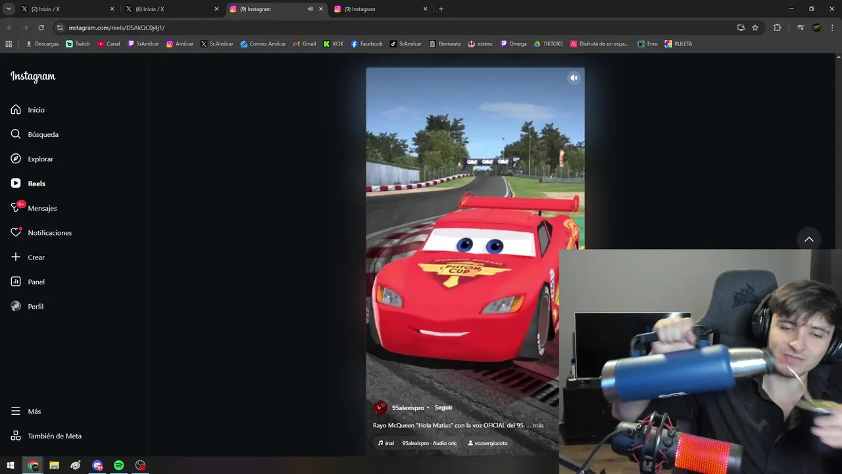Install app icon in address bar
The image size is (842, 474).
(741, 28)
